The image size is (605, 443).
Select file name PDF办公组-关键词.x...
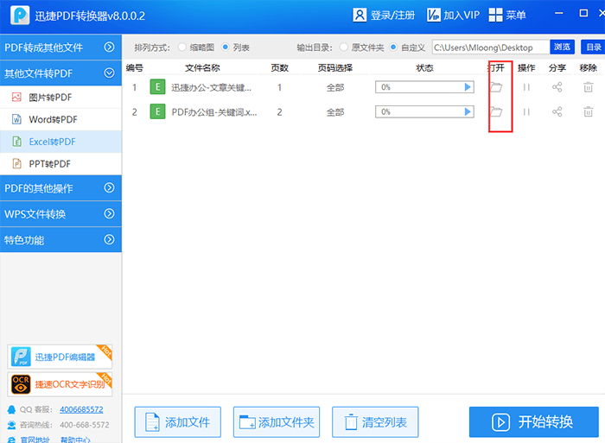[214, 112]
